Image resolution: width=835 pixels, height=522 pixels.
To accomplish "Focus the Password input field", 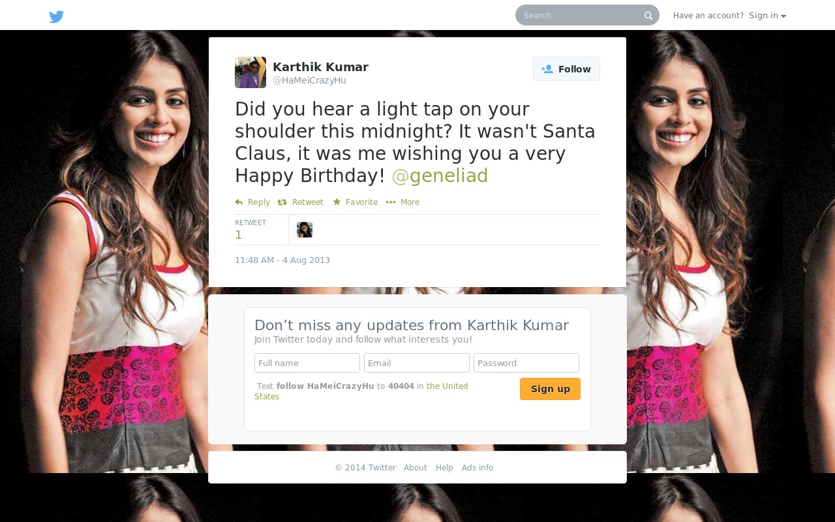I will [x=526, y=363].
